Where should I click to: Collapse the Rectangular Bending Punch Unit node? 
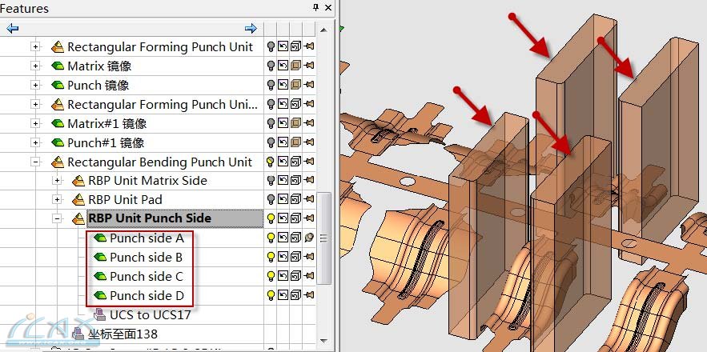35,162
